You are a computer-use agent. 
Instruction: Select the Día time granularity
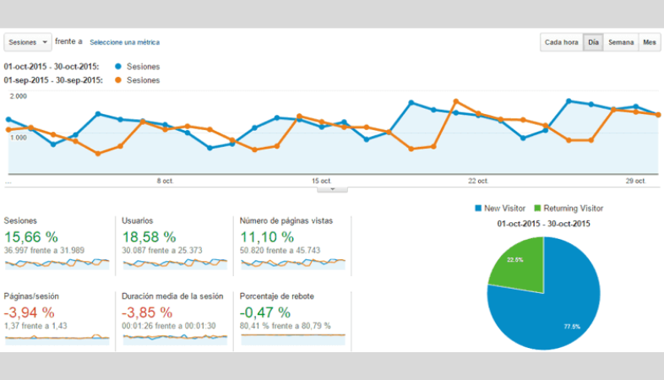[593, 42]
